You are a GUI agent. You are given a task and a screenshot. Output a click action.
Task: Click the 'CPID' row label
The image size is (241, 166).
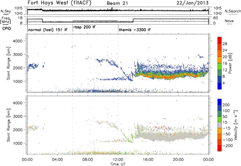point(6,28)
